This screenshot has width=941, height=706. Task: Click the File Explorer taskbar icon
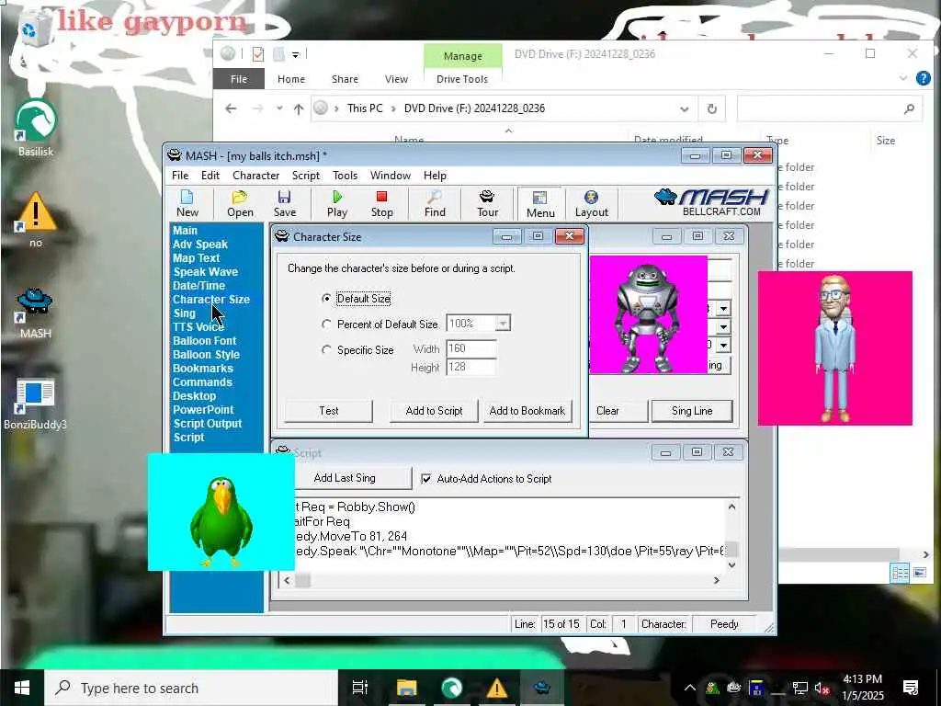(406, 688)
